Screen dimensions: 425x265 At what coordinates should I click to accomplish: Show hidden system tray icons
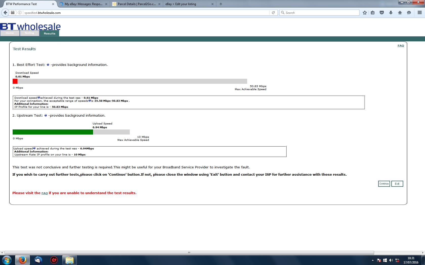[x=373, y=260]
